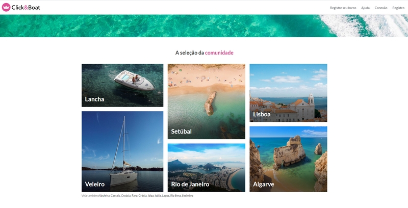Open the Algarve destination tile
The image size is (408, 208).
pos(288,159)
